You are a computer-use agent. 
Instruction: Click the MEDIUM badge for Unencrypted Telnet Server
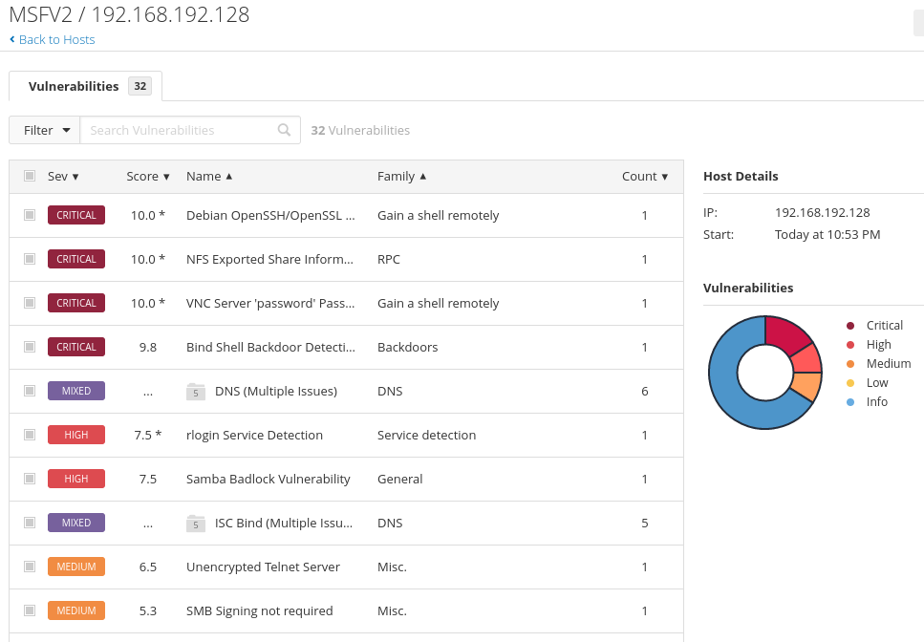pyautogui.click(x=76, y=567)
